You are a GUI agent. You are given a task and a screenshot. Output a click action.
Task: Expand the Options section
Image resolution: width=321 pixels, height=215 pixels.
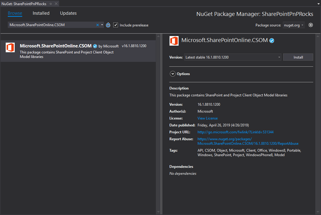click(173, 74)
